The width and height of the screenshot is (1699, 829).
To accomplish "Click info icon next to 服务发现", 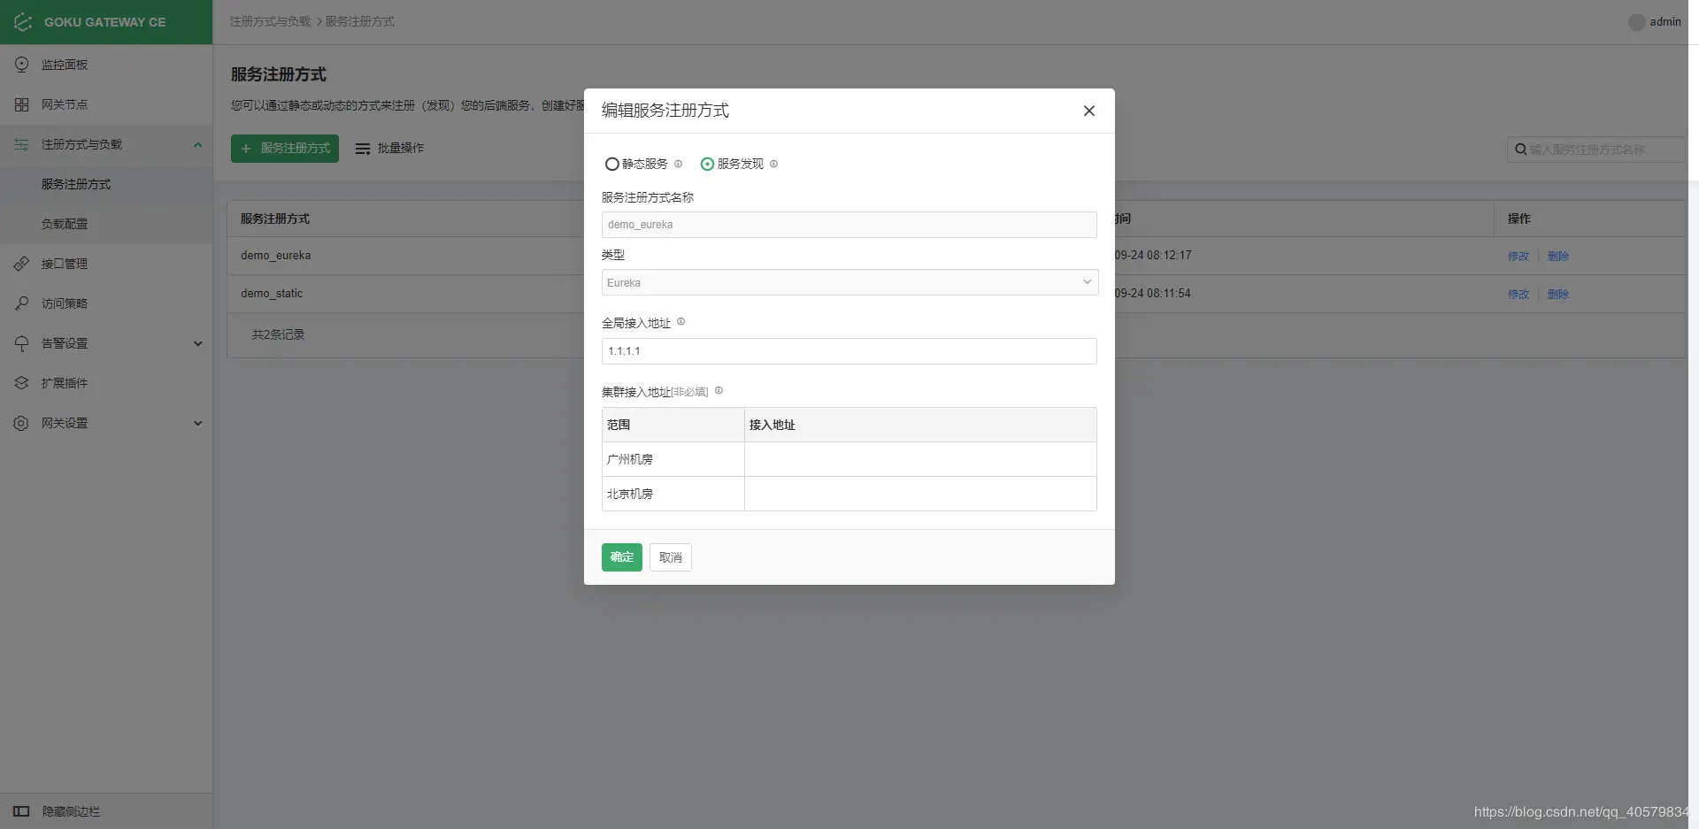I will (x=774, y=164).
